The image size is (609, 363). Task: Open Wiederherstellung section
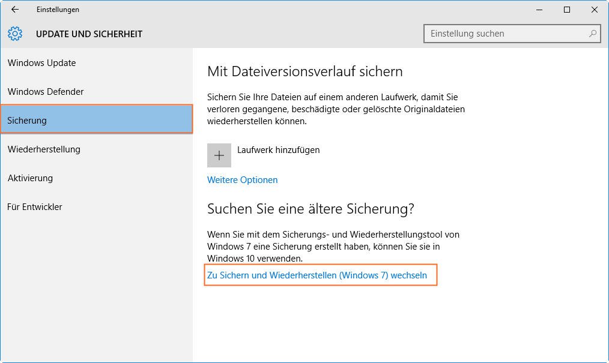pos(96,149)
